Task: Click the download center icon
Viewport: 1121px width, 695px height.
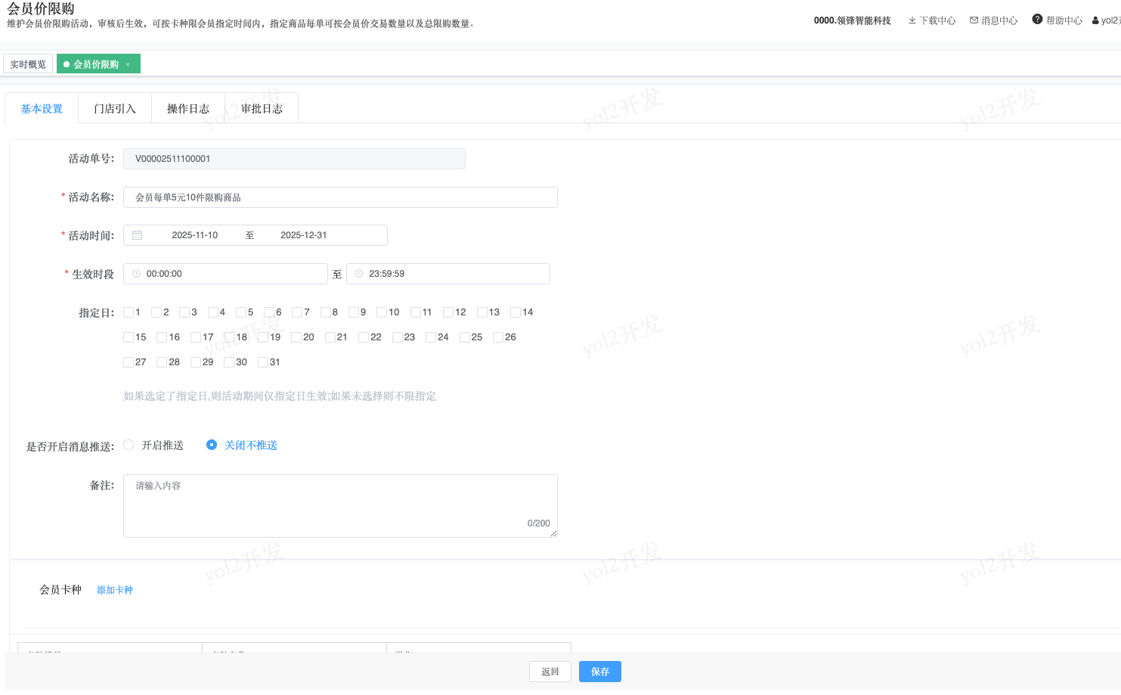Action: click(x=912, y=20)
